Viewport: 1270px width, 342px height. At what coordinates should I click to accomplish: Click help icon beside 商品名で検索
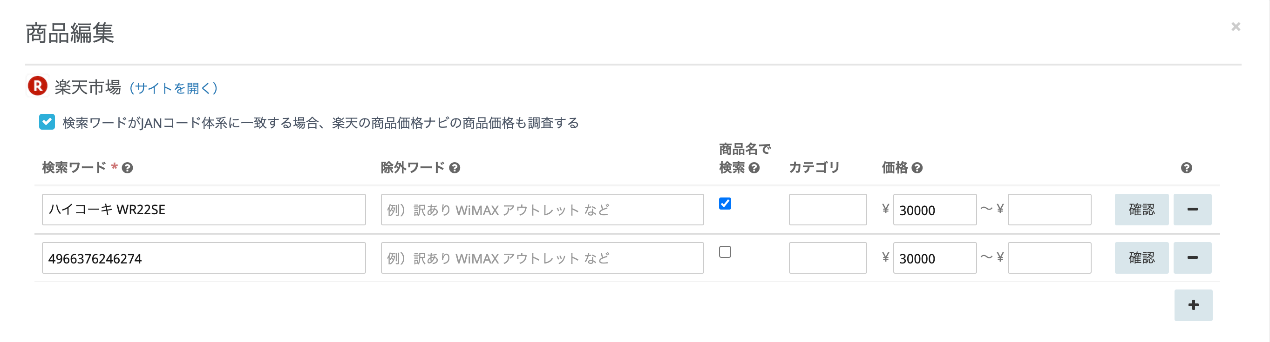click(x=754, y=168)
